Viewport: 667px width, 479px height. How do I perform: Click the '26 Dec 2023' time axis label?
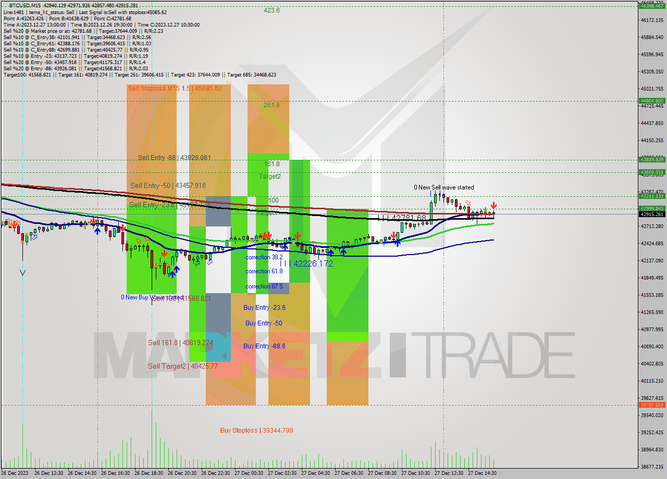[x=15, y=473]
